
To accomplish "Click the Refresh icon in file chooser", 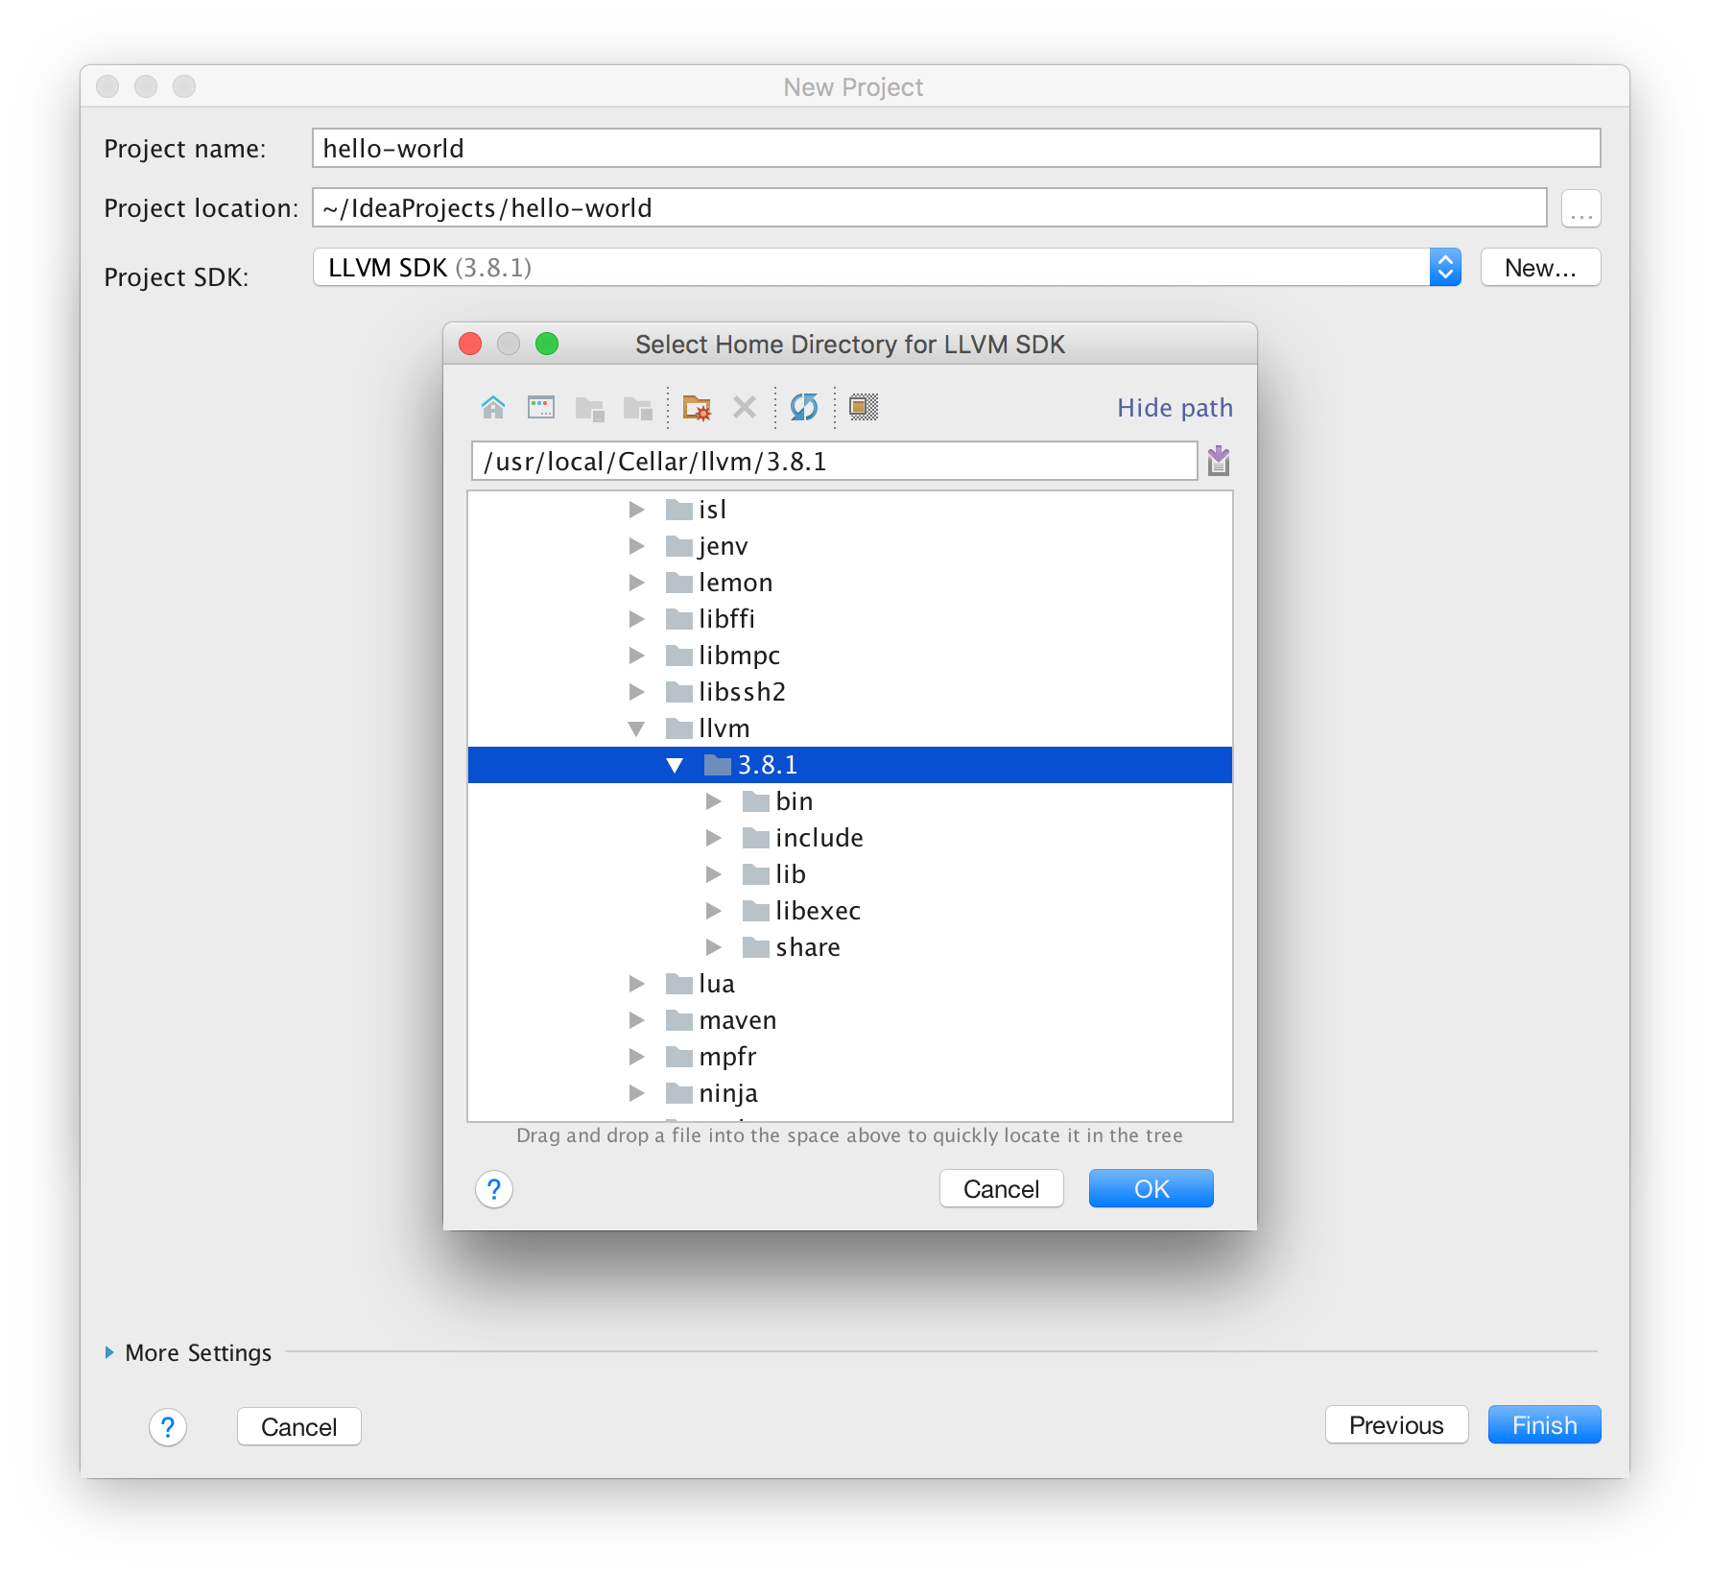I will (x=803, y=408).
